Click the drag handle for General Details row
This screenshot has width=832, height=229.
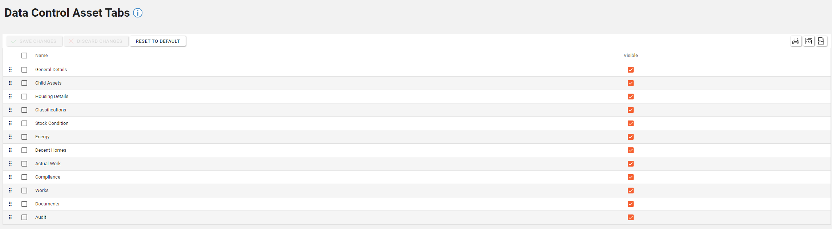pyautogui.click(x=10, y=70)
